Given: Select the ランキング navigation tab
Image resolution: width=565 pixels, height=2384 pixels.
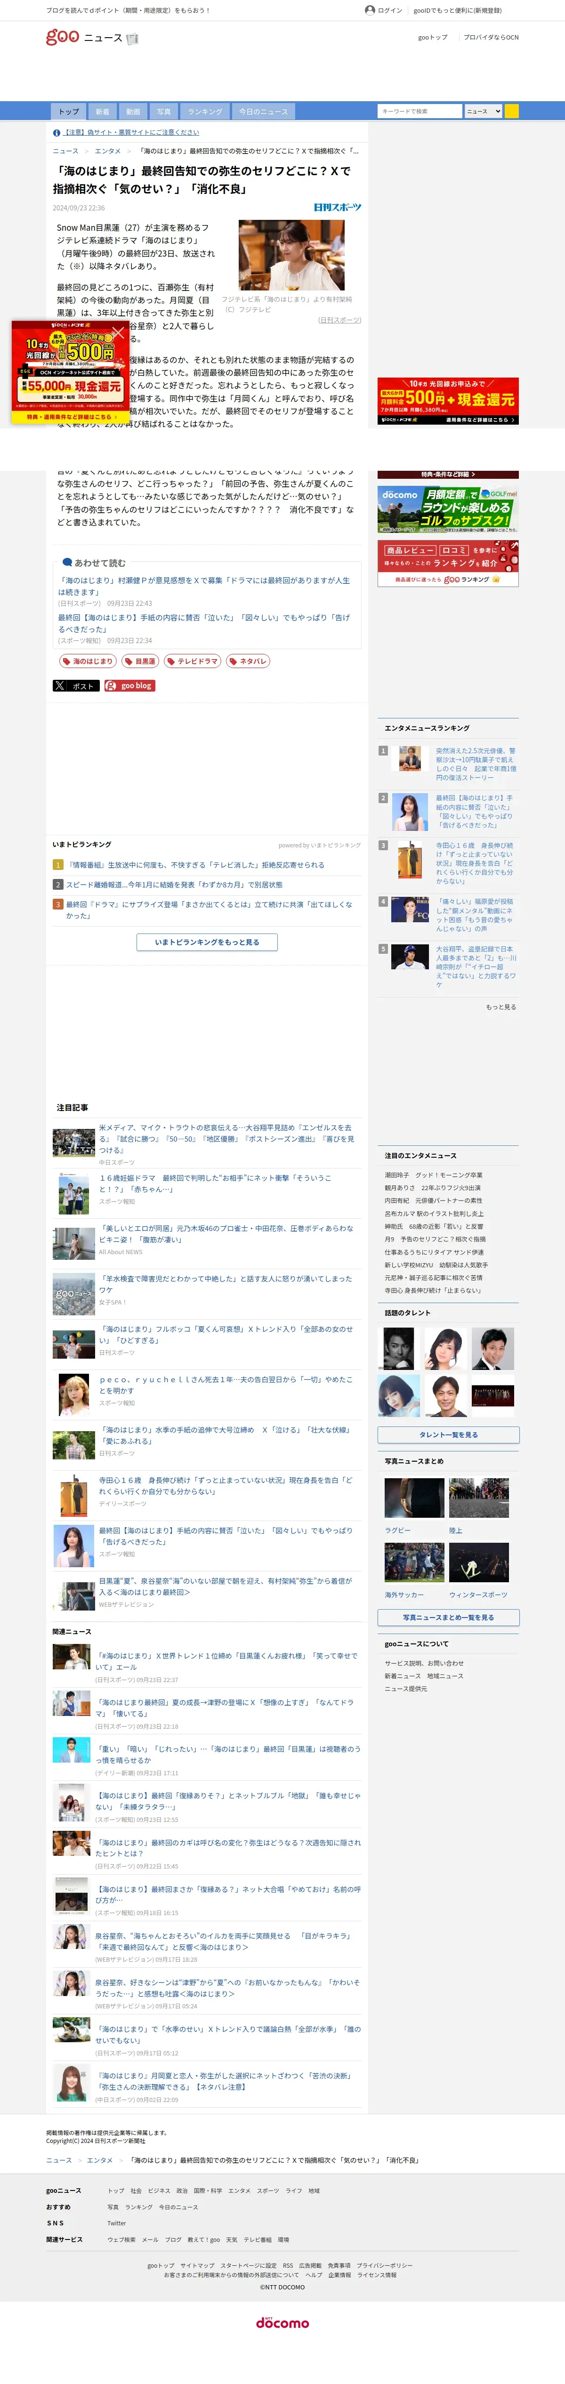Looking at the screenshot, I should (x=205, y=111).
